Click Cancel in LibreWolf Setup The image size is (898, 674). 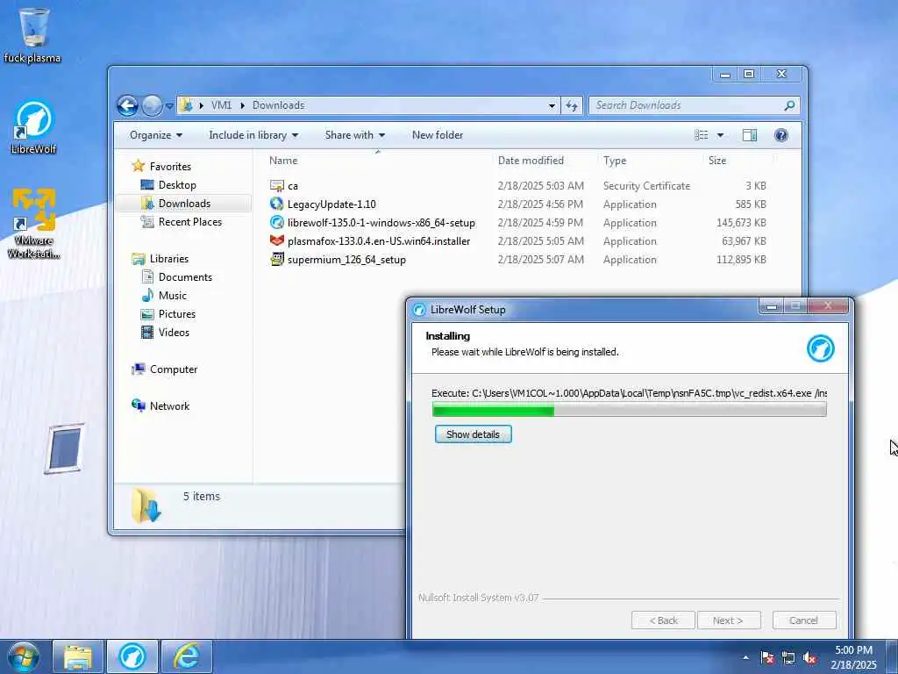pos(804,620)
